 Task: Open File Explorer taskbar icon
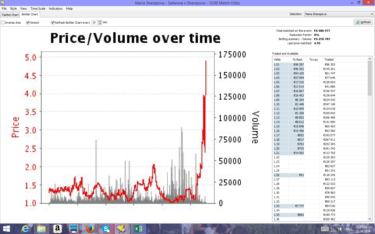[x=41, y=229]
